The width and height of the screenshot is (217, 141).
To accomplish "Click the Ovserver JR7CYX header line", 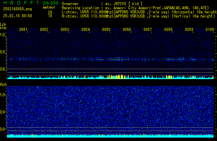I will pos(102,4).
